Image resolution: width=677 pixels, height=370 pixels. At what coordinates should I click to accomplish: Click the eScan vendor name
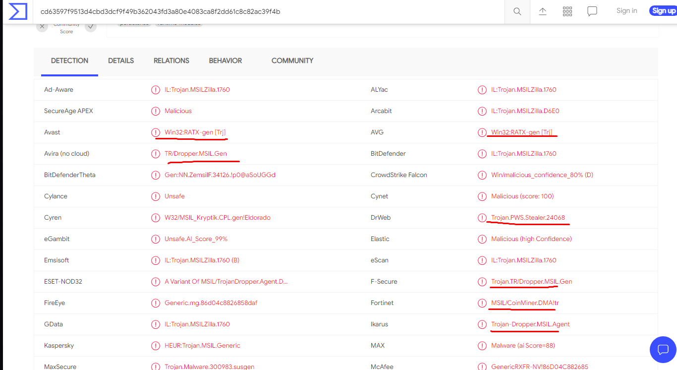point(380,260)
